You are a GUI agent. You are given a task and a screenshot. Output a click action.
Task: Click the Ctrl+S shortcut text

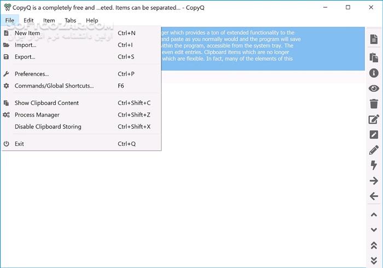pyautogui.click(x=126, y=57)
